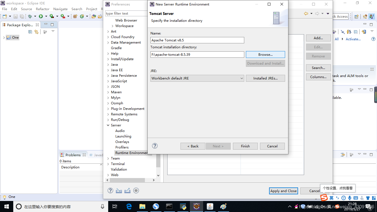Switch to the Problems tab
Viewport: 377px width, 212px height.
pos(73,155)
